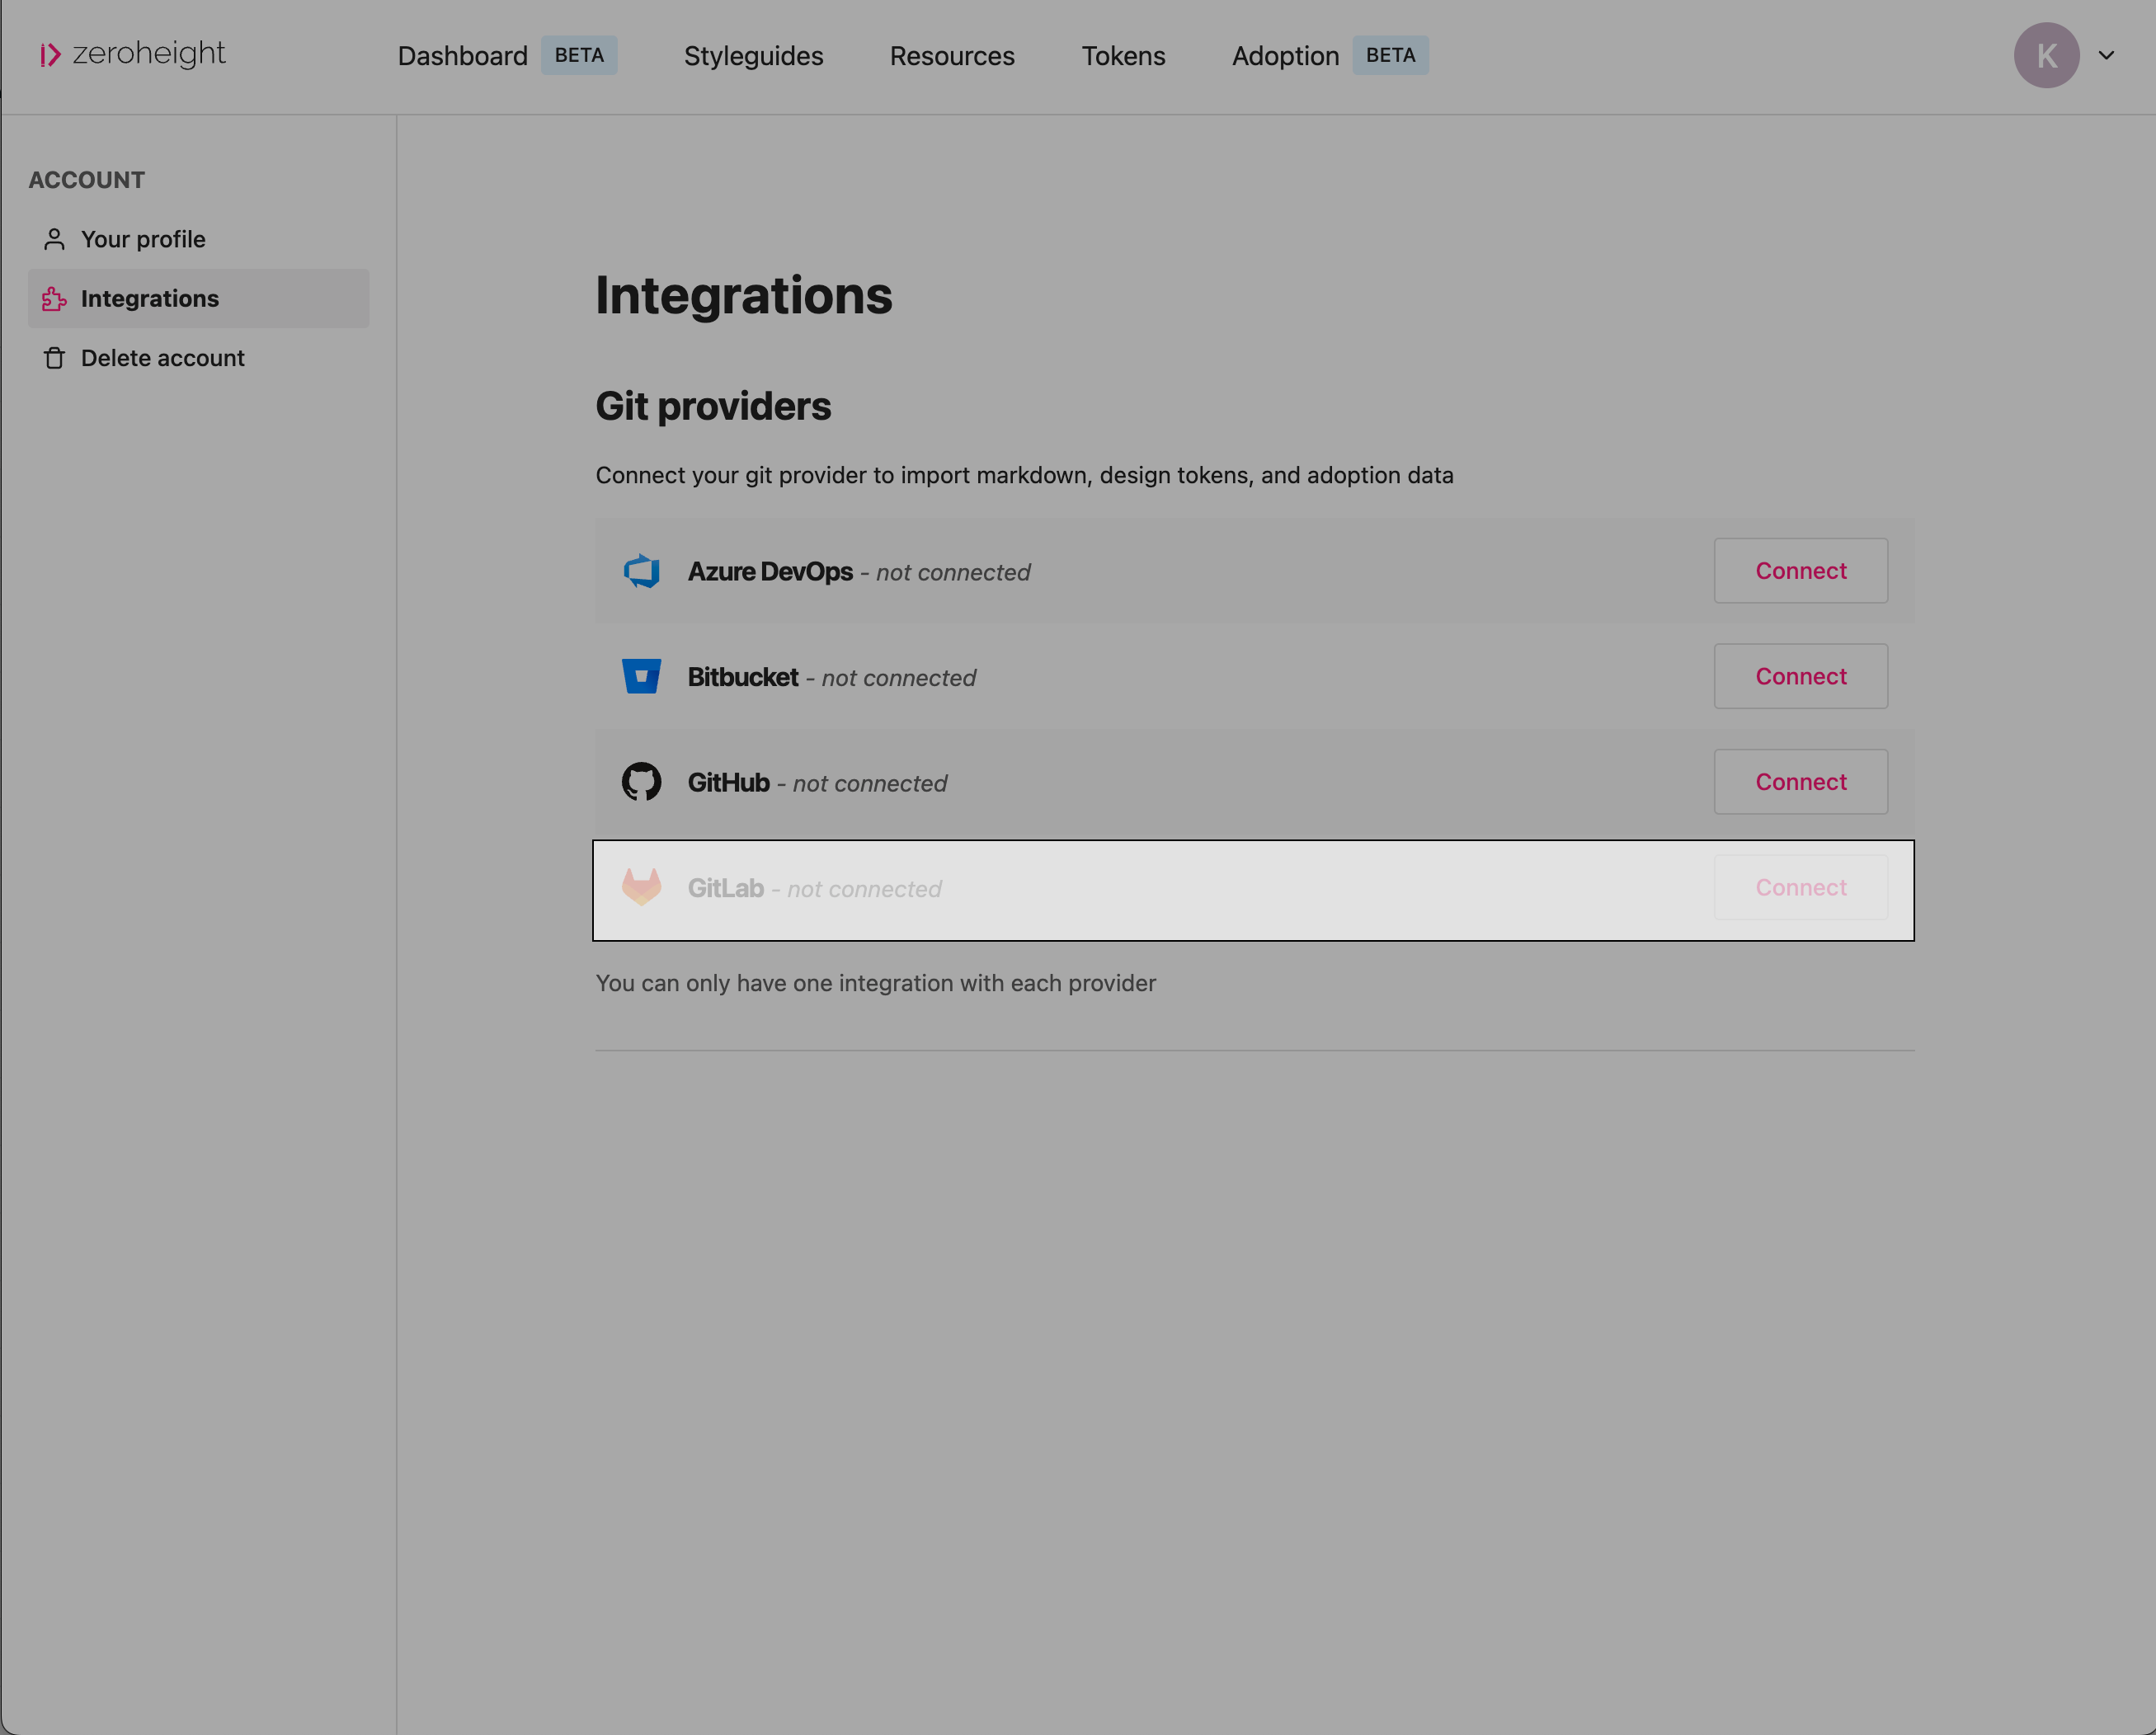Screen dimensions: 2156x1735
Task: Connect Azure DevOps
Action: 1800,571
